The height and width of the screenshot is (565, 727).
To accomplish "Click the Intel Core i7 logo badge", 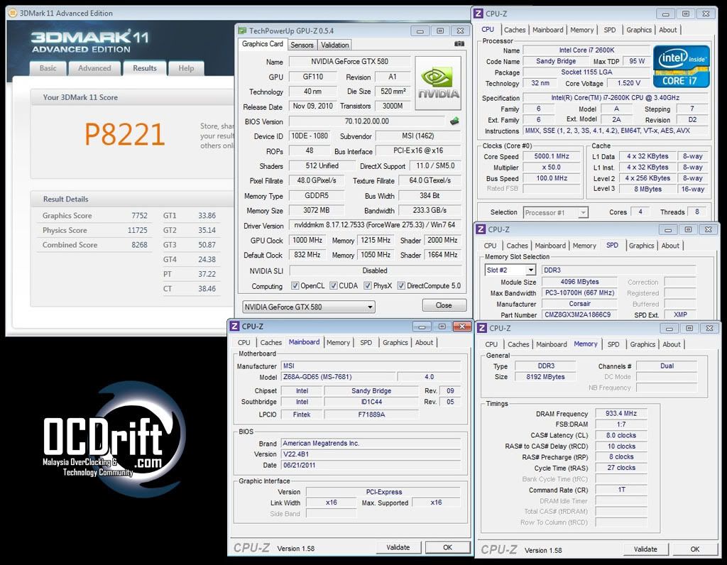I will [x=681, y=67].
